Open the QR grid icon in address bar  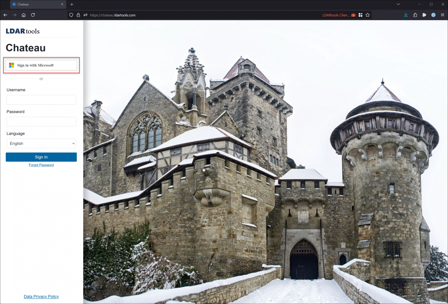[360, 15]
